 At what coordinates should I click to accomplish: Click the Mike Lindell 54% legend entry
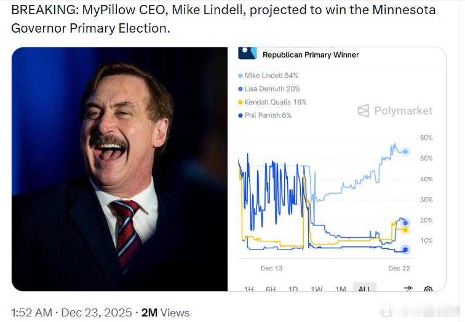[x=271, y=76]
